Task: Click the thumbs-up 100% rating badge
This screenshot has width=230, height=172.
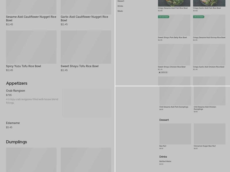Action: point(163,73)
